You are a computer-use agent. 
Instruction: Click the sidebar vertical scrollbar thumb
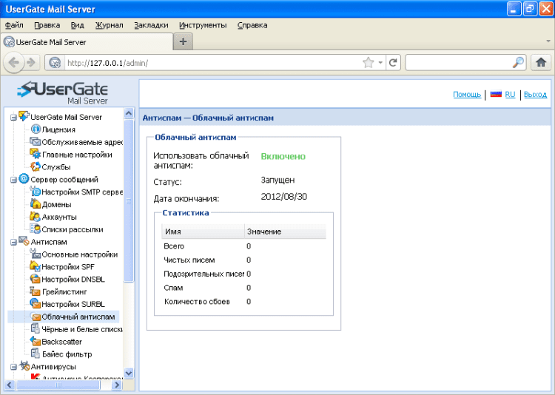[x=129, y=200]
